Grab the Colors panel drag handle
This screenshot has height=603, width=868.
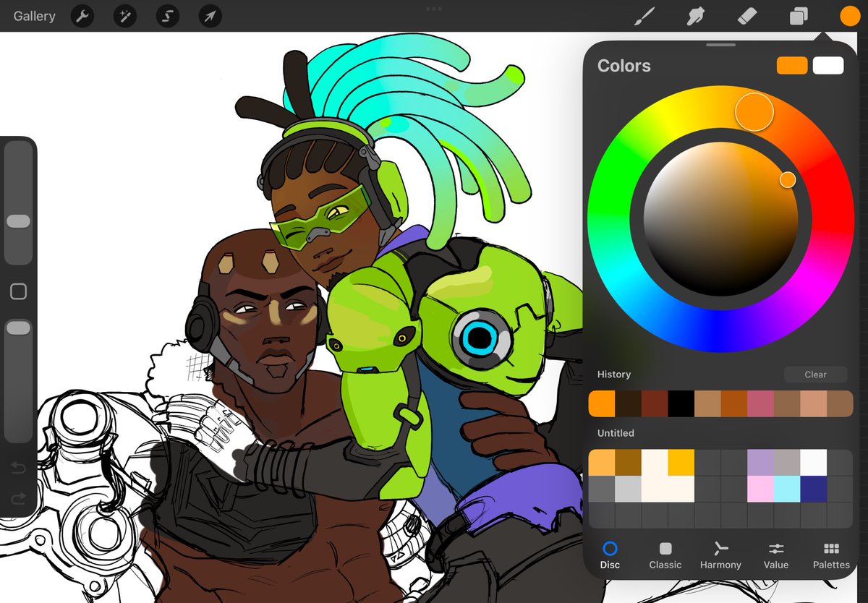click(720, 45)
